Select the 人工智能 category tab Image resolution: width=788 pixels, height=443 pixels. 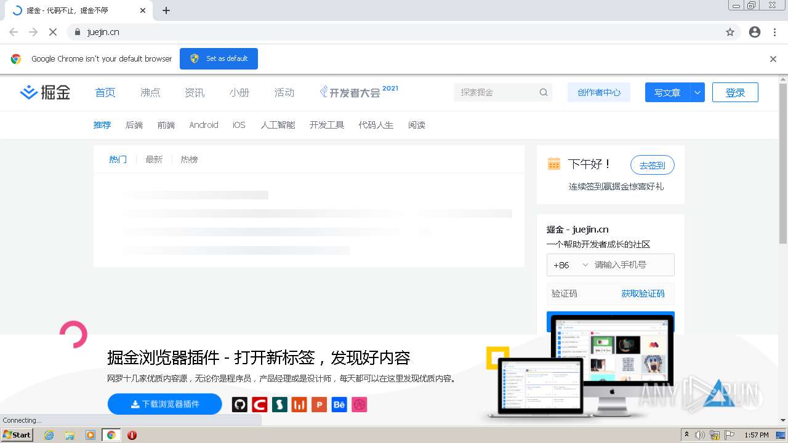click(x=278, y=125)
